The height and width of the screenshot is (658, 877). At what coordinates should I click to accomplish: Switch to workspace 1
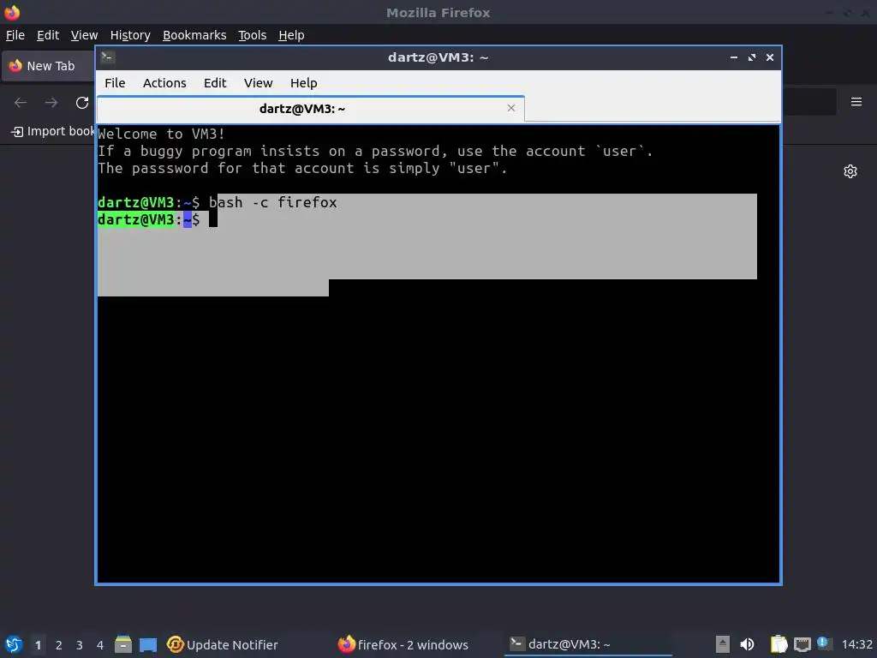click(x=38, y=645)
